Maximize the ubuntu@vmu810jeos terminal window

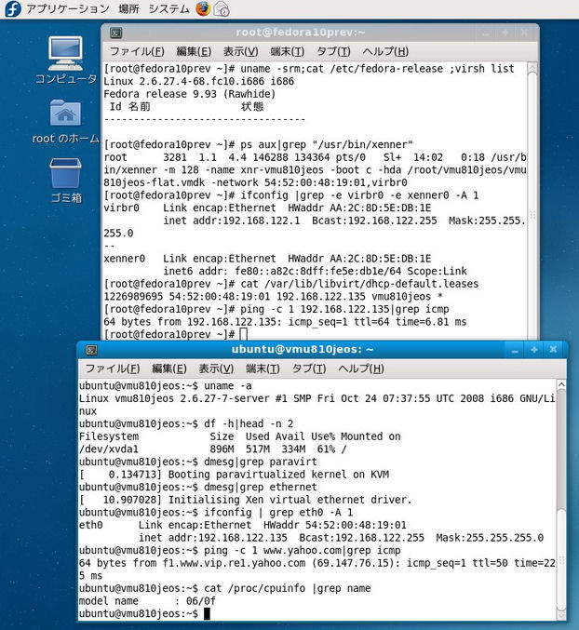coord(534,350)
